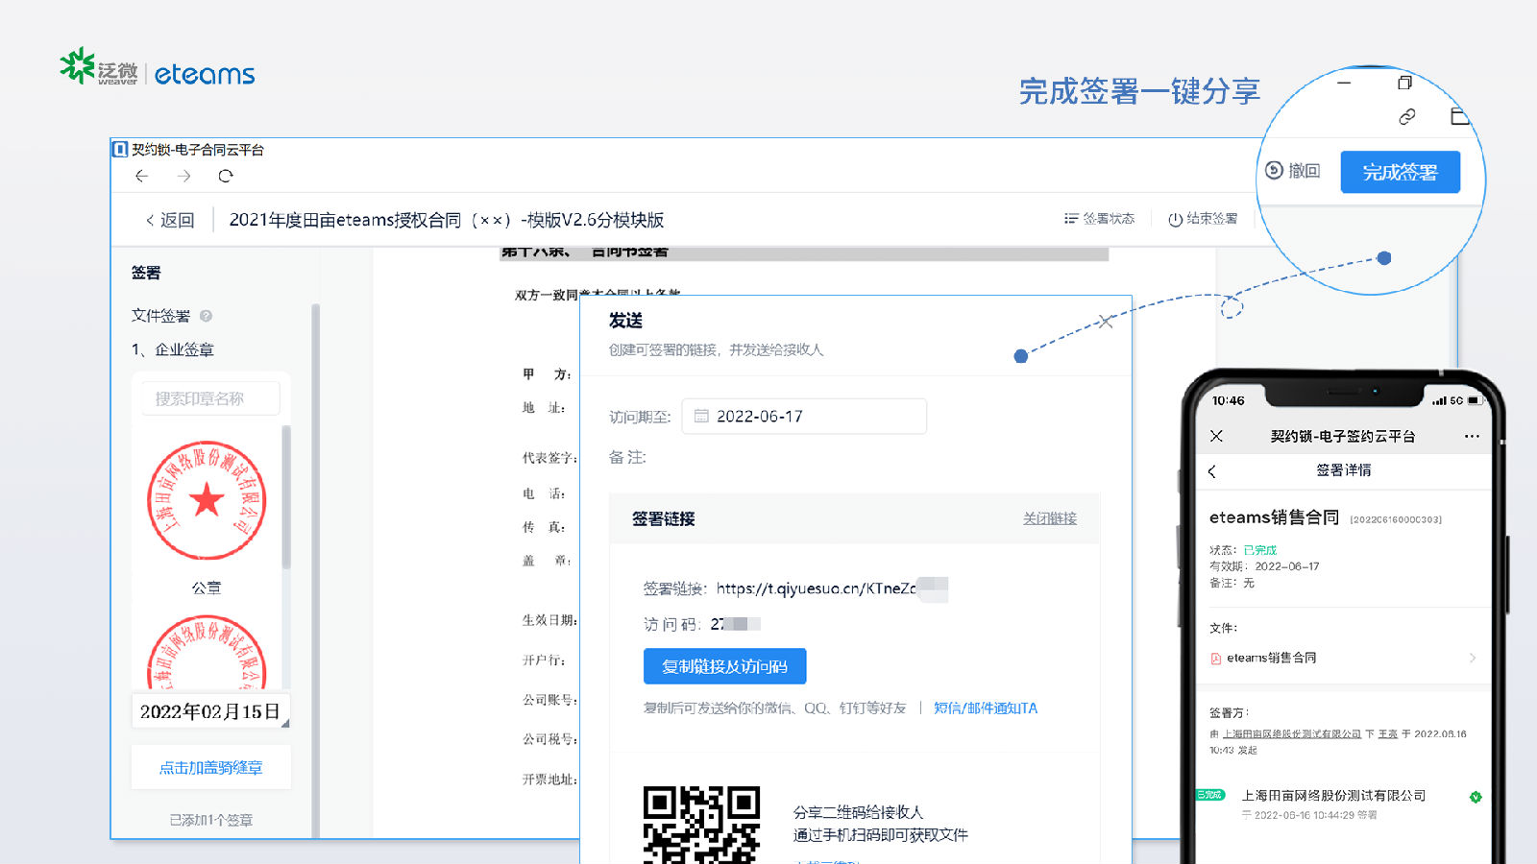Open the phone three-dot more menu
This screenshot has width=1537, height=864.
pyautogui.click(x=1472, y=436)
